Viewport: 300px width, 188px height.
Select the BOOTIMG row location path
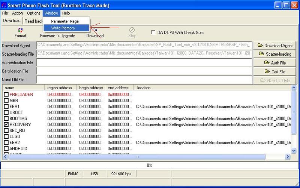point(213,118)
